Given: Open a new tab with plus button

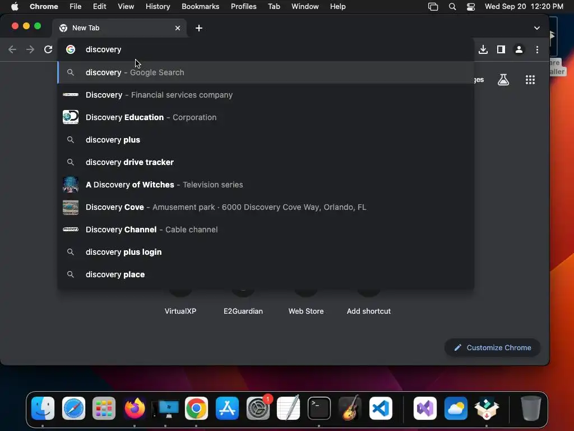Looking at the screenshot, I should (199, 28).
